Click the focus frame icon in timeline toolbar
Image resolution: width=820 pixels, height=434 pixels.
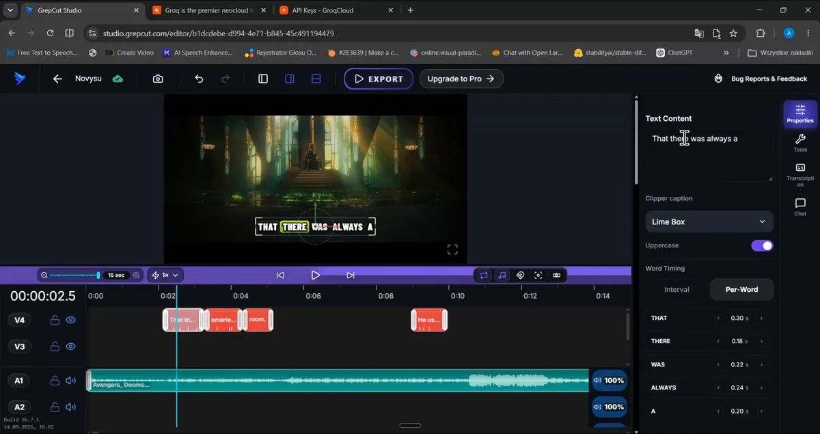pos(538,275)
